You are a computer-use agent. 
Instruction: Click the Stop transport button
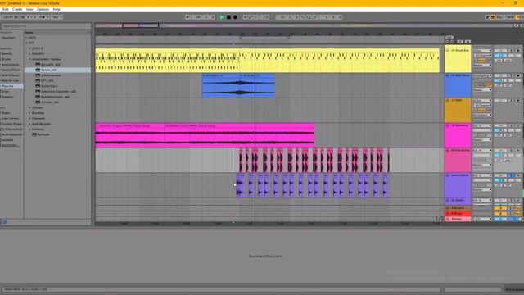coord(228,17)
